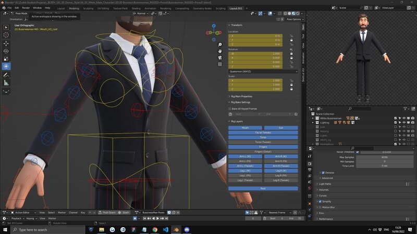The width and height of the screenshot is (417, 234).
Task: Select the Annotate tool
Action: click(6, 74)
